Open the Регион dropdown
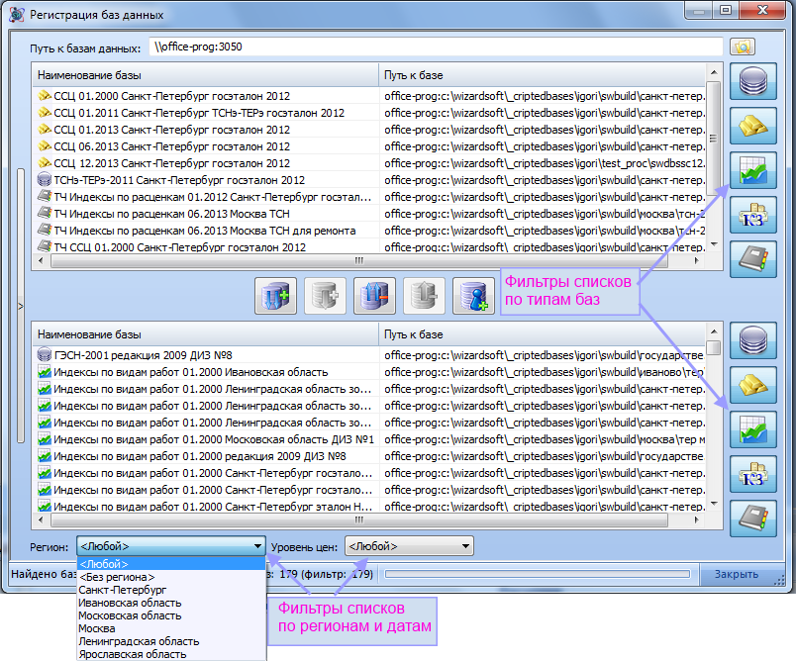The width and height of the screenshot is (796, 661). pos(171,546)
